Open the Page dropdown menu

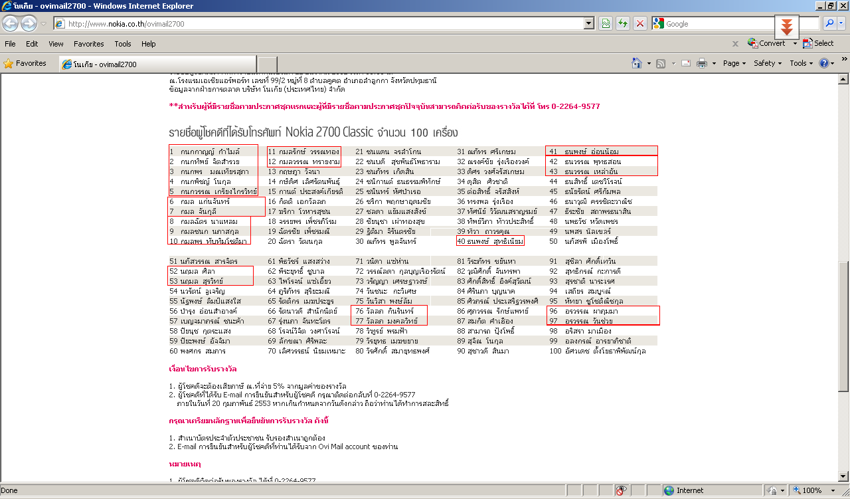tap(735, 63)
